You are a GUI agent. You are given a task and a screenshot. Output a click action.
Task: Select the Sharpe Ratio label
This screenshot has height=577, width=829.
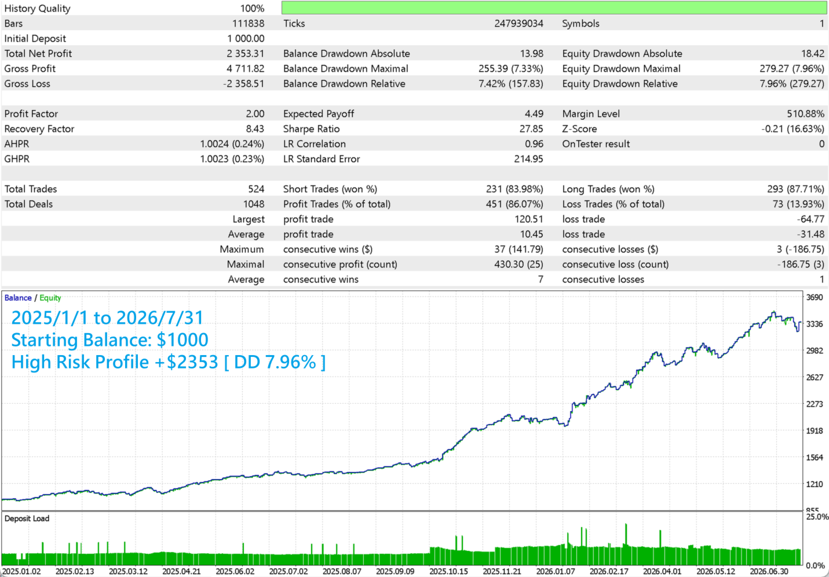(312, 129)
